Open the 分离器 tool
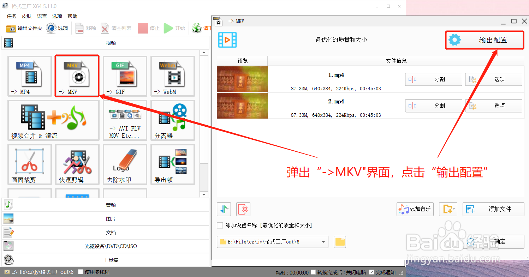This screenshot has height=277, width=529. pos(172,120)
